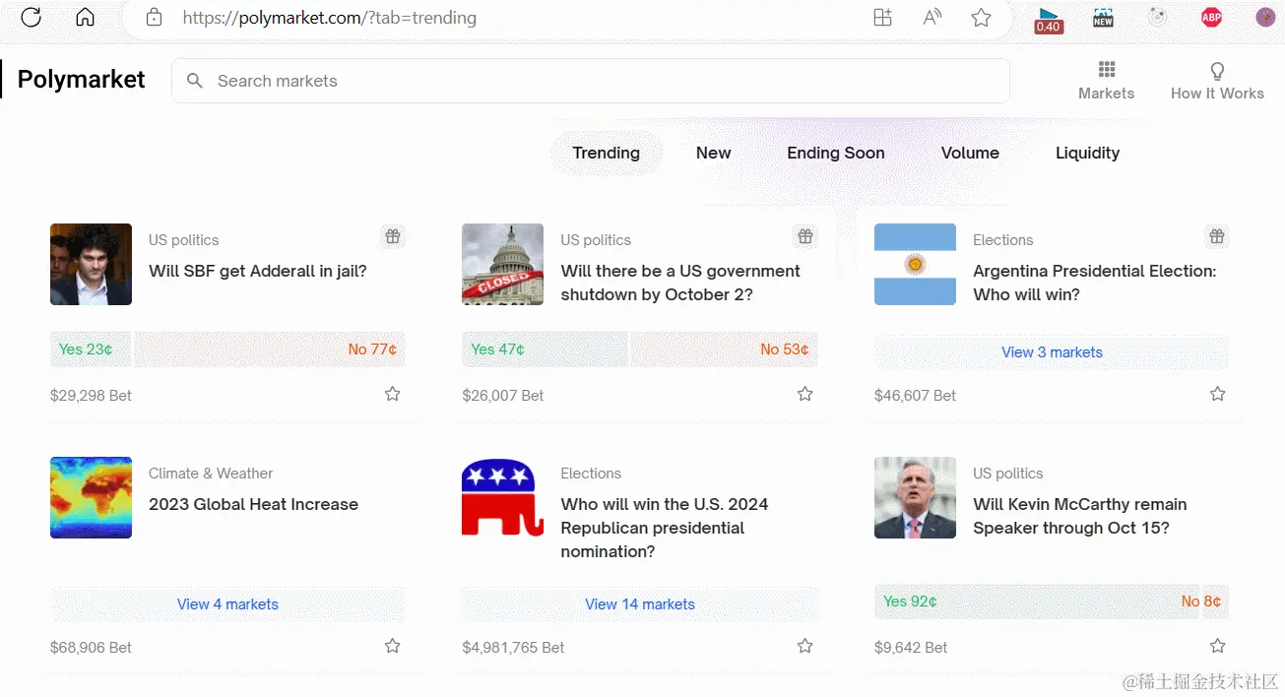The width and height of the screenshot is (1285, 697).
Task: Open How It Works lightbulb
Action: click(1217, 80)
